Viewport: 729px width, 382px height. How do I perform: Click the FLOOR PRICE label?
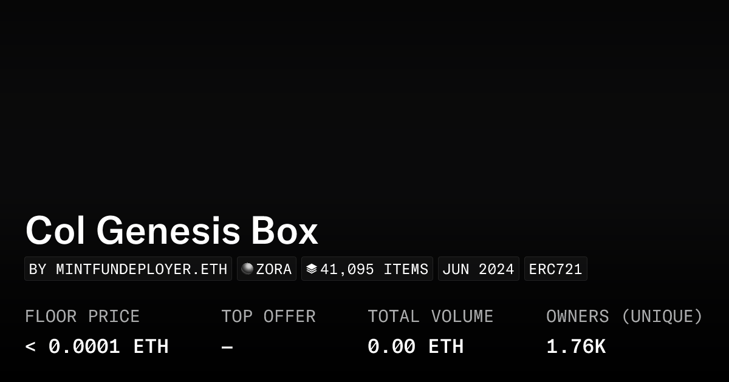coord(82,317)
